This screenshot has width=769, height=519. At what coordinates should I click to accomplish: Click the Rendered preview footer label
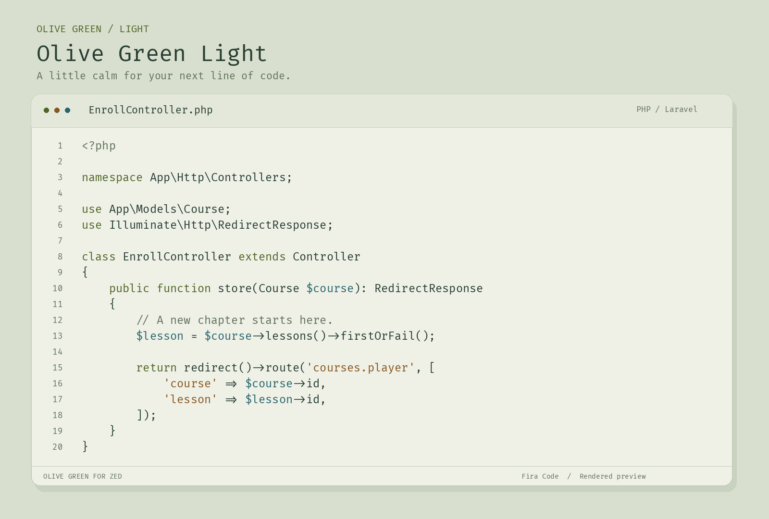pos(613,476)
